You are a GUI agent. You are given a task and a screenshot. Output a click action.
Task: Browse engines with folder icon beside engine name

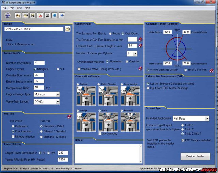pos(68,29)
